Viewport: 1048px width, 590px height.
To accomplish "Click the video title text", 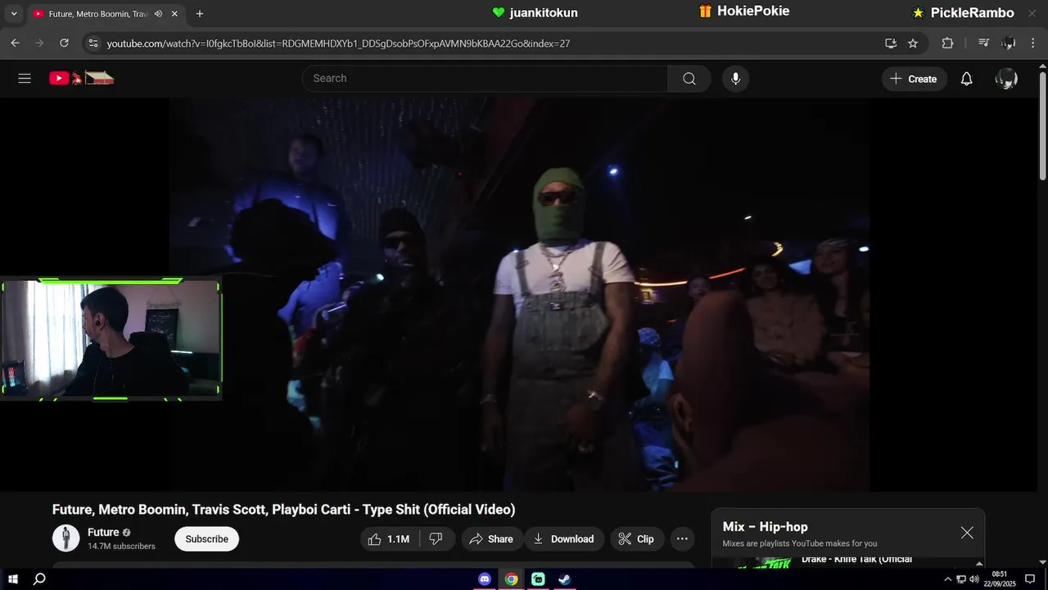I will 284,510.
